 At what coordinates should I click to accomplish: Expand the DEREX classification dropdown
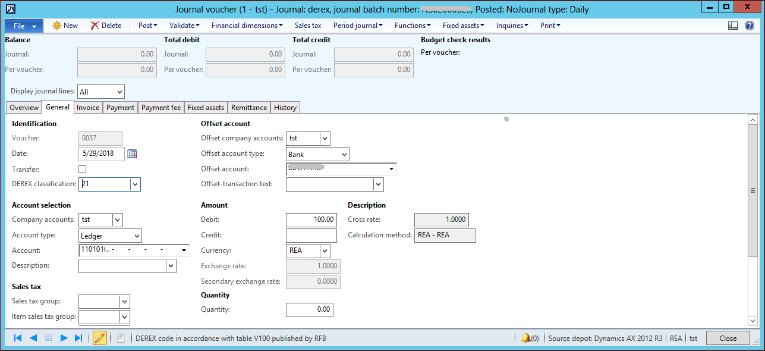(x=136, y=184)
